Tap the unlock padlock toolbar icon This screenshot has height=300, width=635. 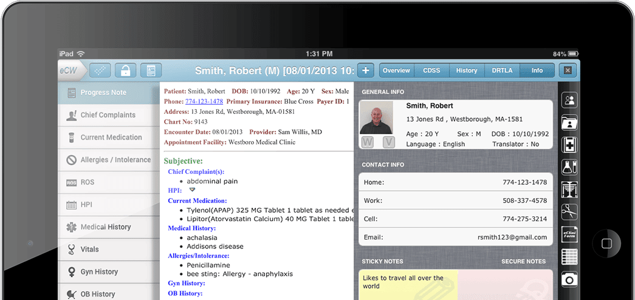pos(126,70)
